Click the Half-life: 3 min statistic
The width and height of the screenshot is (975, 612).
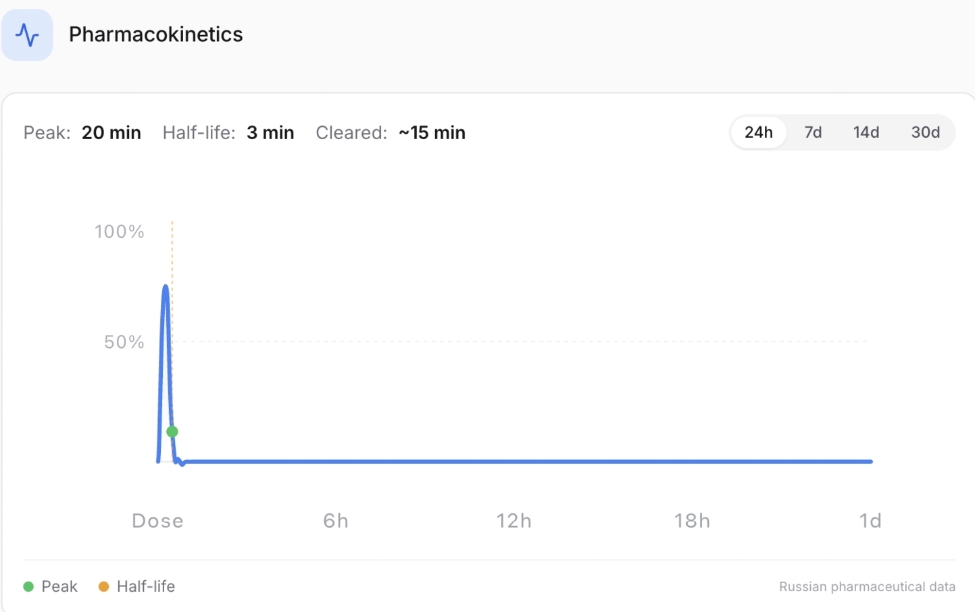tap(228, 132)
